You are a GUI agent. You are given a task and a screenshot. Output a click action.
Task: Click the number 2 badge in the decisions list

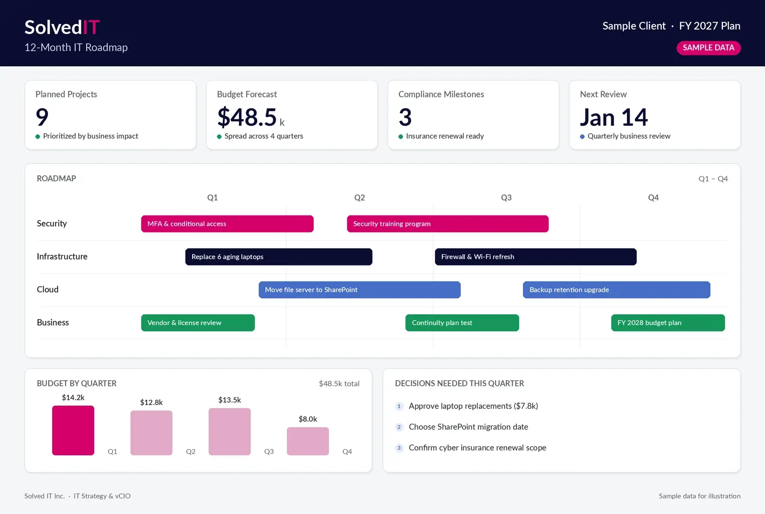399,427
